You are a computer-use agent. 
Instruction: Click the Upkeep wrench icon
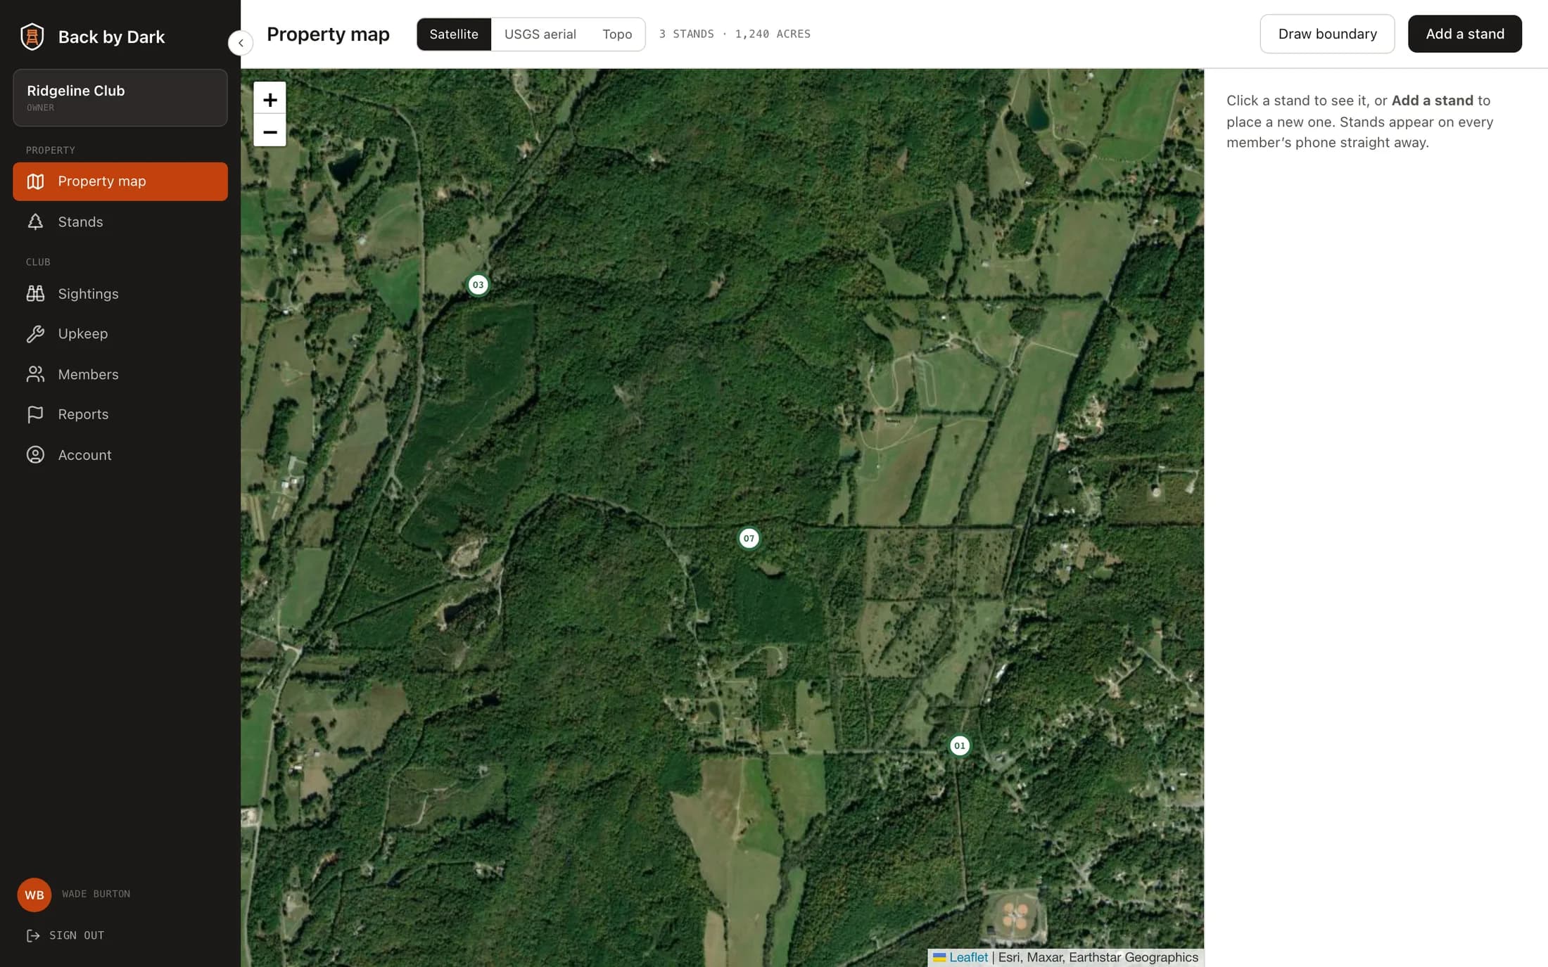[x=35, y=334]
